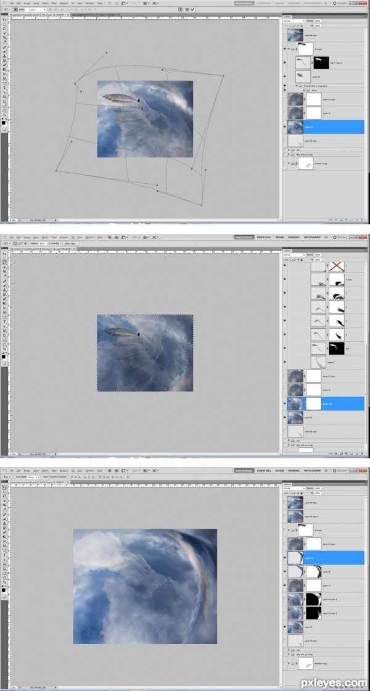Toggle Quick Mask mode in middle screenshot toolbar
The image size is (370, 691).
click(x=4, y=362)
